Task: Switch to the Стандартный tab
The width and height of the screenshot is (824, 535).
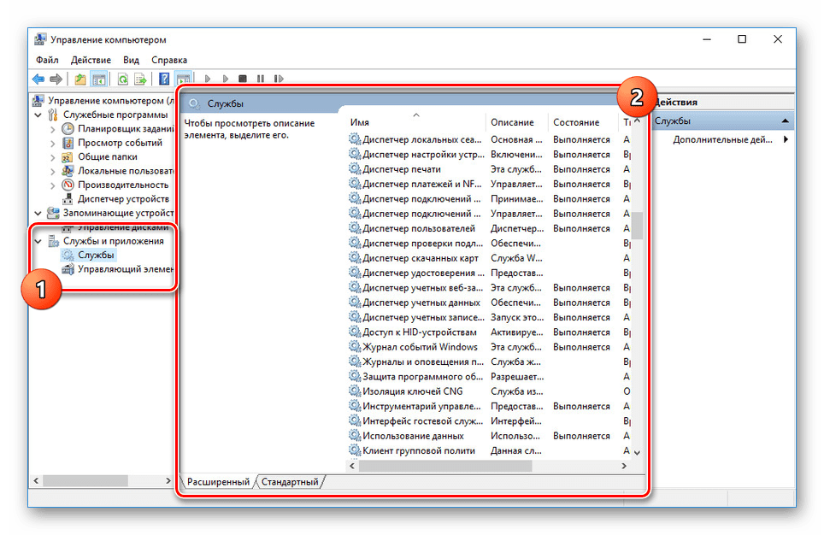Action: (291, 482)
